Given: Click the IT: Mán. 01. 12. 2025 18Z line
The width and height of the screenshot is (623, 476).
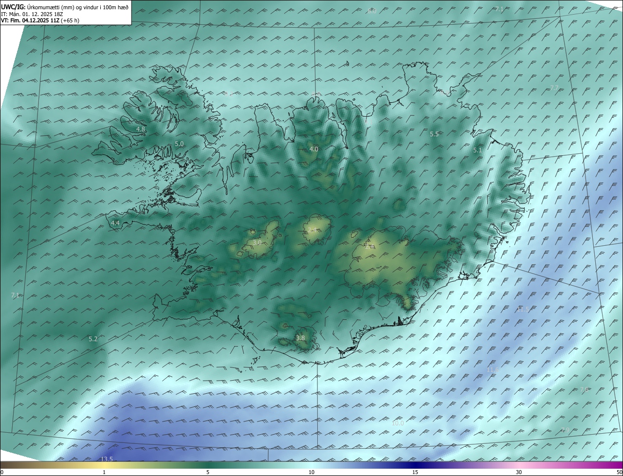Looking at the screenshot, I should [33, 14].
